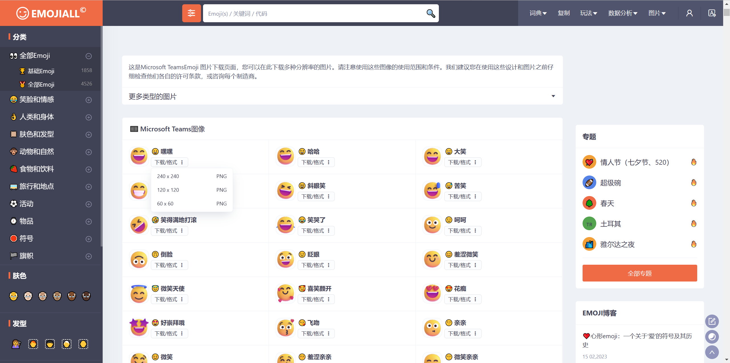The width and height of the screenshot is (730, 363).
Task: Select the 240 x 240 PNG download option
Action: point(192,176)
